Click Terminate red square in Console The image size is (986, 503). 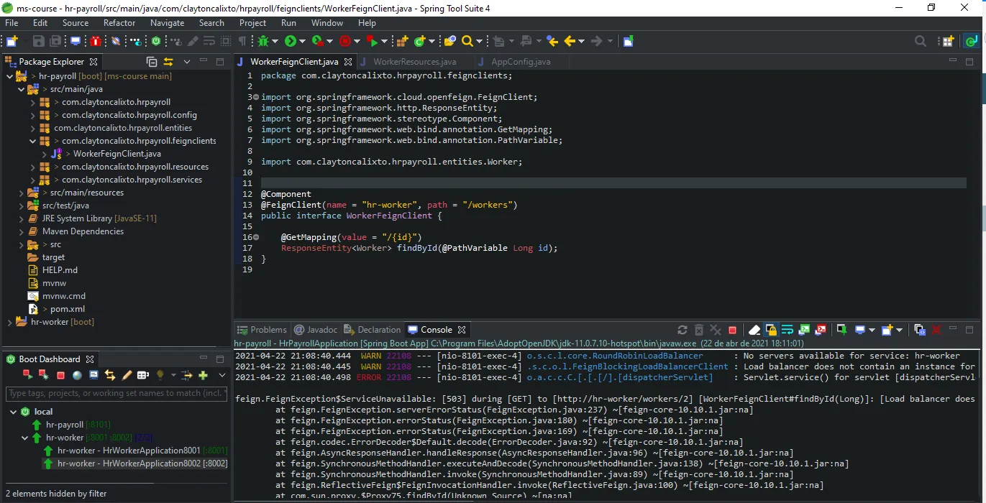tap(732, 330)
